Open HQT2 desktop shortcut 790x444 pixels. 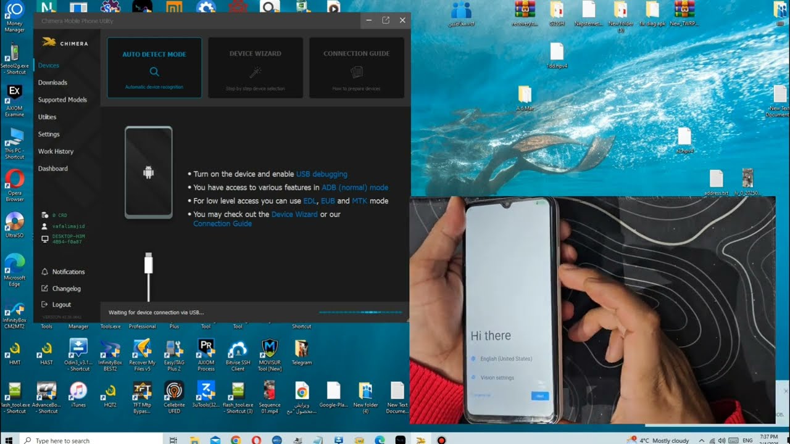click(110, 395)
